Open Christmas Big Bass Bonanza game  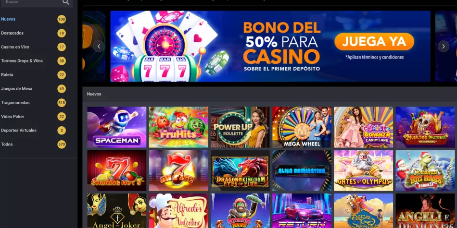pyautogui.click(x=425, y=170)
